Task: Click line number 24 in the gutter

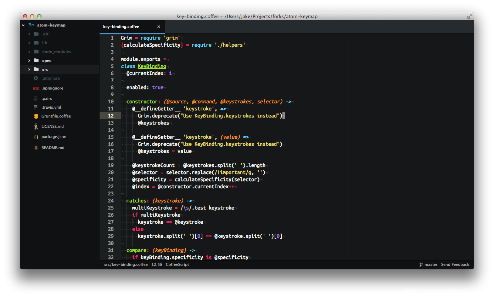Action: tap(111, 201)
